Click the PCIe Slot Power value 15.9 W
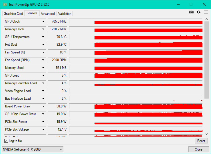Viewport: 211px width, 154px height. click(57, 122)
